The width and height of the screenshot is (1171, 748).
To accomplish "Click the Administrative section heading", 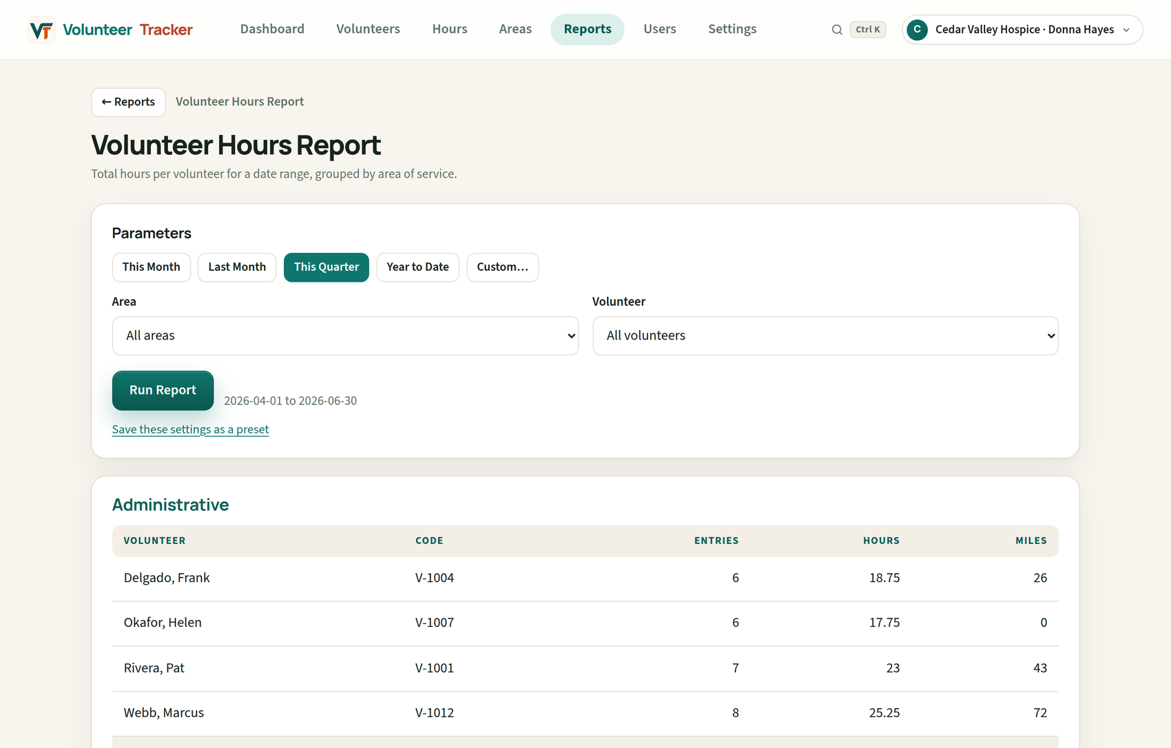I will tap(170, 505).
